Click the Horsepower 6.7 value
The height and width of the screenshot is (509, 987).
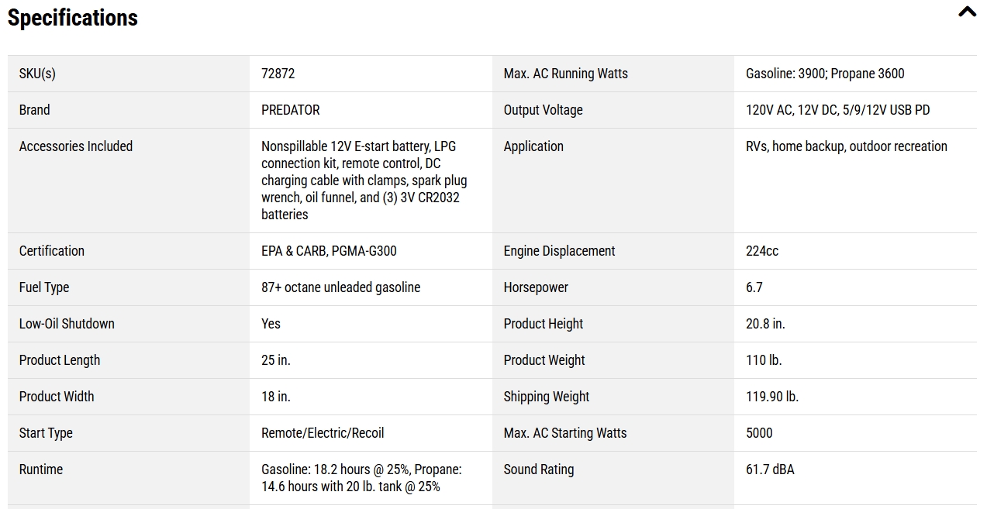coord(754,287)
